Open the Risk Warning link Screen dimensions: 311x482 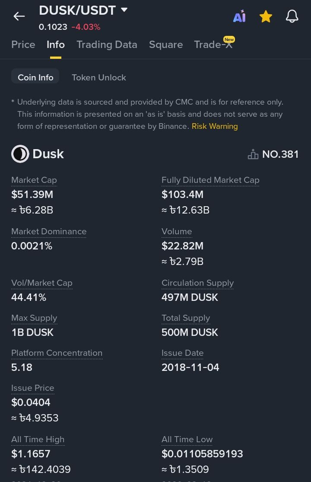pos(215,126)
